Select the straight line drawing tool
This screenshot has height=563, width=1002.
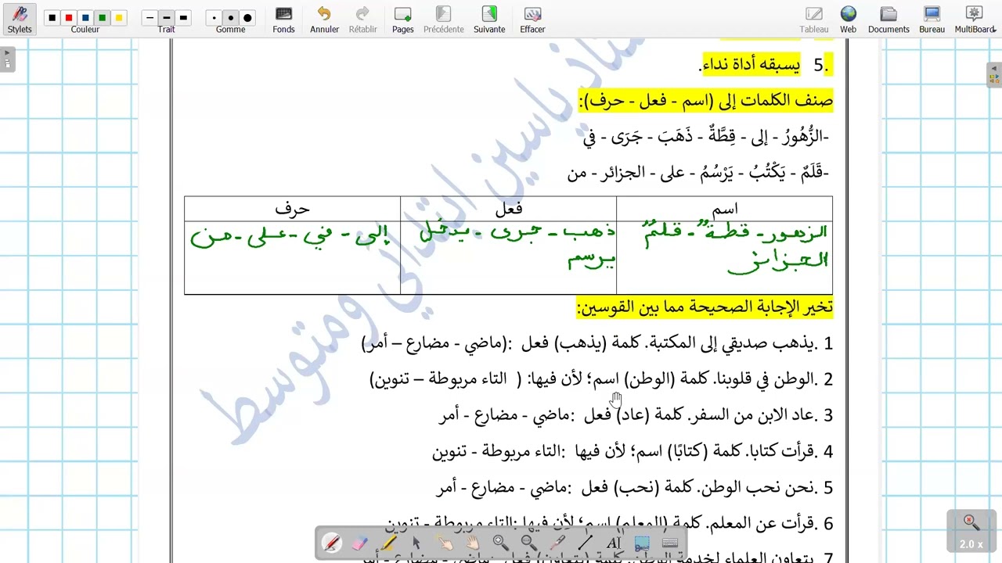[x=585, y=543]
